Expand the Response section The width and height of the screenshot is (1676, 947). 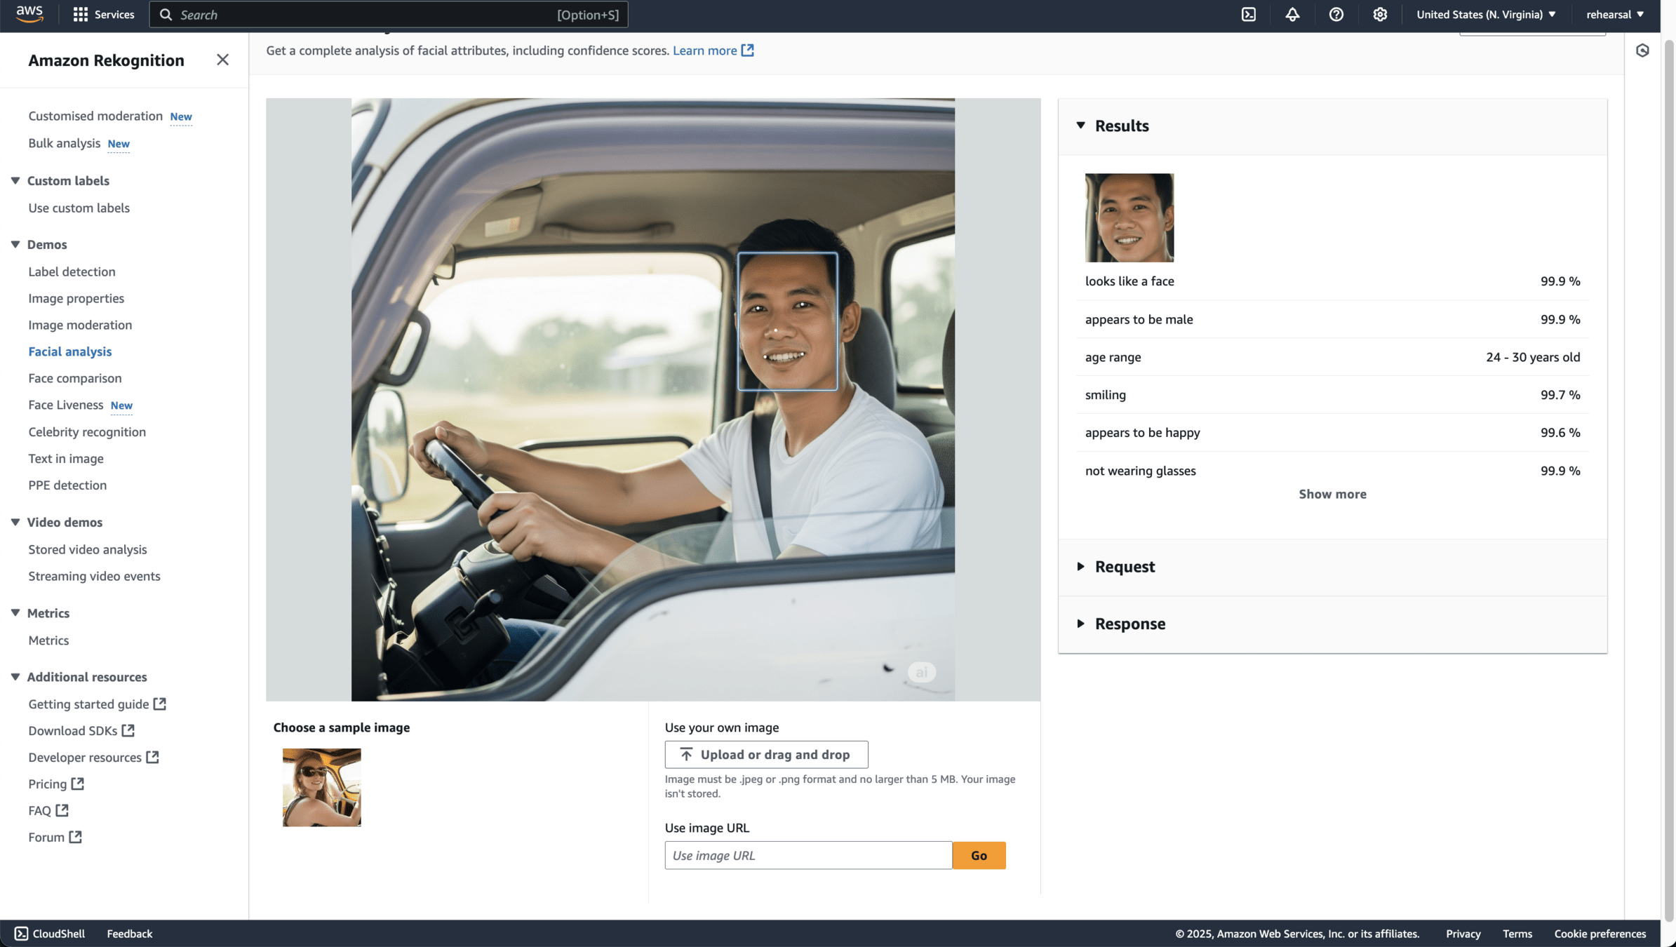(1081, 624)
